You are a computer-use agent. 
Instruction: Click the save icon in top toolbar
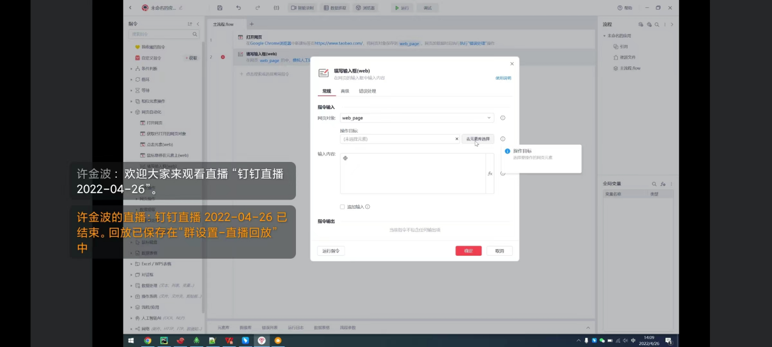click(219, 8)
